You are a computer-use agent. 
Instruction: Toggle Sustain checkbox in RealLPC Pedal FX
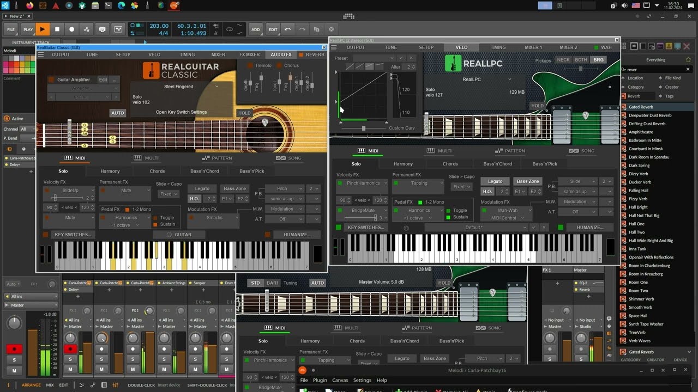(449, 217)
